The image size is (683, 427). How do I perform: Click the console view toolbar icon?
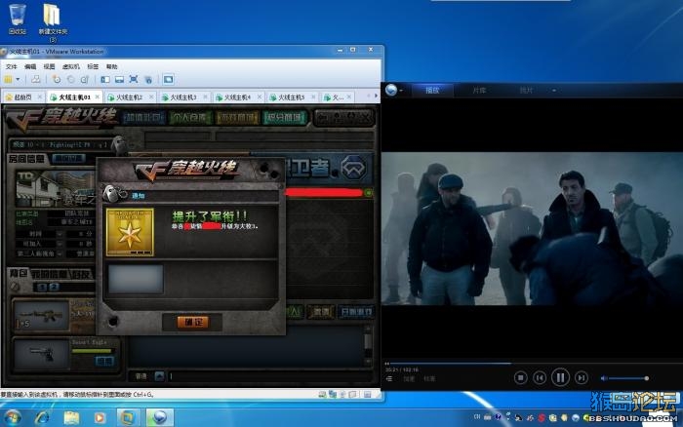168,79
